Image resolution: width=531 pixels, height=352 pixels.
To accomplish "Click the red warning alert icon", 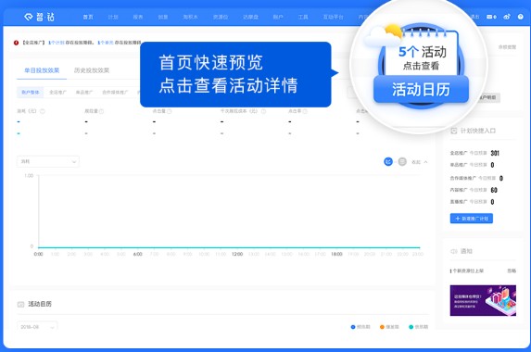I will (16, 43).
